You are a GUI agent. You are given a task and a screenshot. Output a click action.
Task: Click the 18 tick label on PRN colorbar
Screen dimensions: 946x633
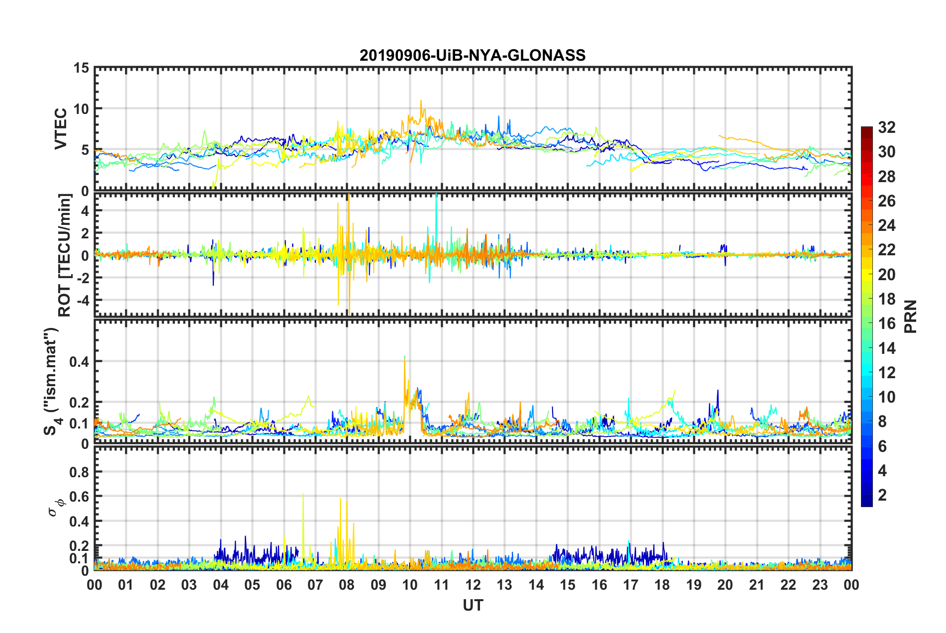(886, 299)
